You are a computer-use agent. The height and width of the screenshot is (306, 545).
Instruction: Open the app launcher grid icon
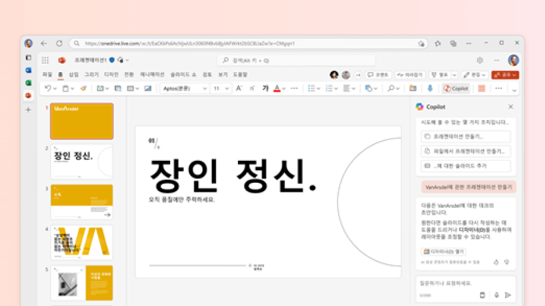(45, 61)
